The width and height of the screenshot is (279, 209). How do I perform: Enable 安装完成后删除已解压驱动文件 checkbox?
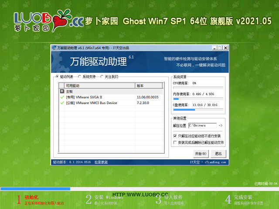(x=175, y=142)
